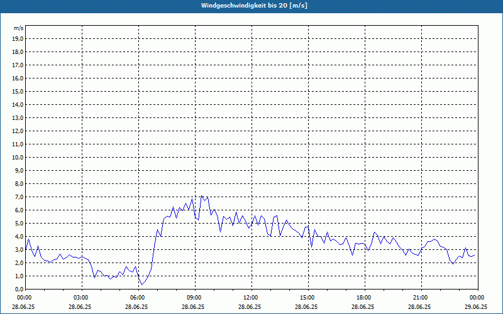This screenshot has width=503, height=314.
Task: Click the sharp dip just after 15:00
Action: tap(311, 247)
